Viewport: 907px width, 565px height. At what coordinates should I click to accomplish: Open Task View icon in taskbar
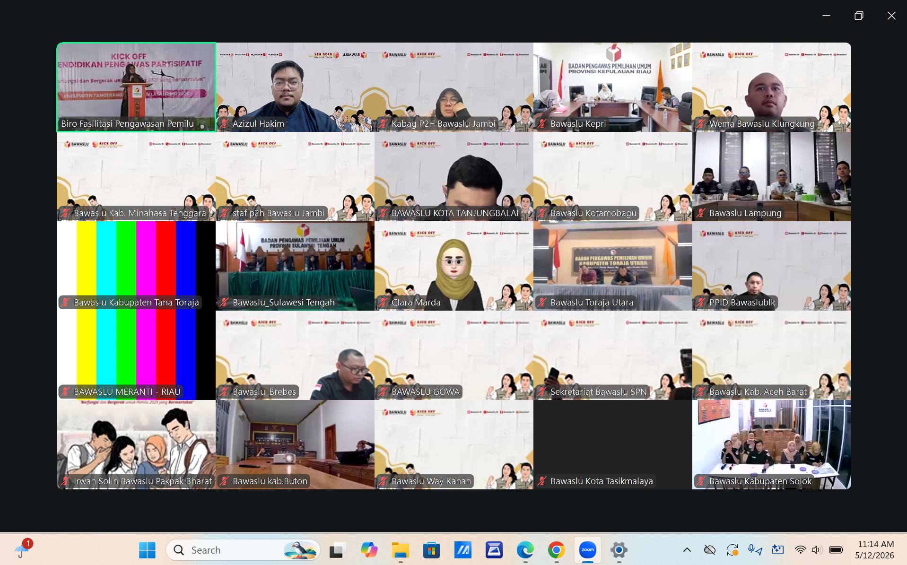coord(338,550)
